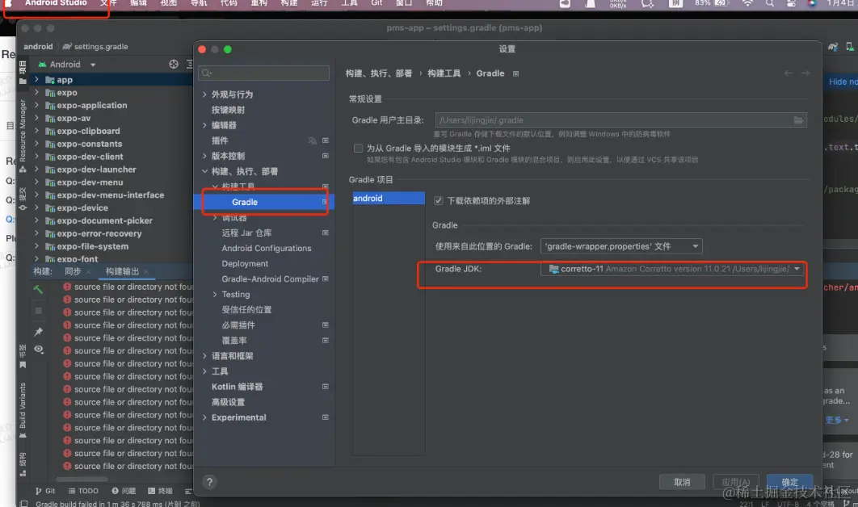Open the 代码 menu in menu bar

point(229,3)
